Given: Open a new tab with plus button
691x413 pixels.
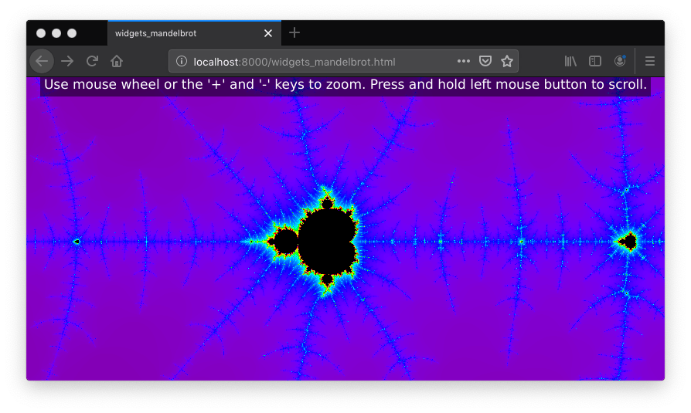Looking at the screenshot, I should [x=294, y=32].
